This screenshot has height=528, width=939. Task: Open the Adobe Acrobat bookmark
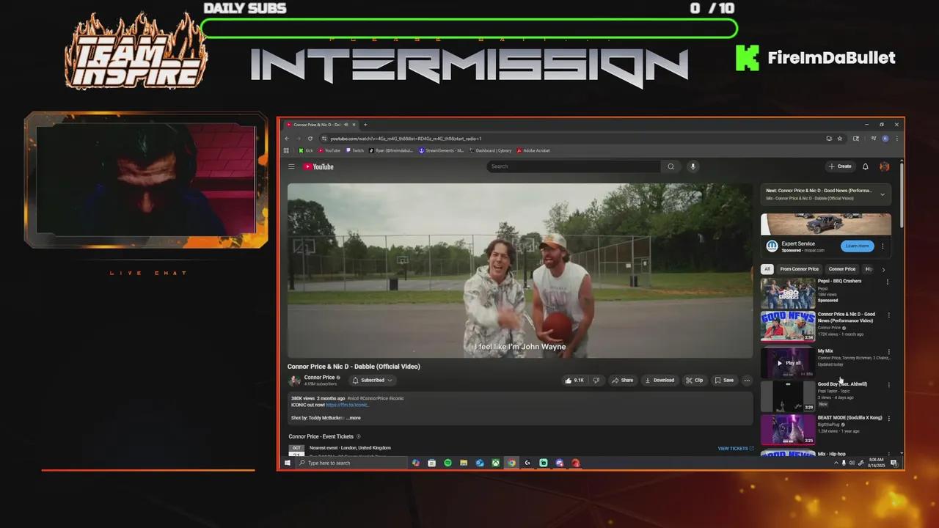[533, 150]
